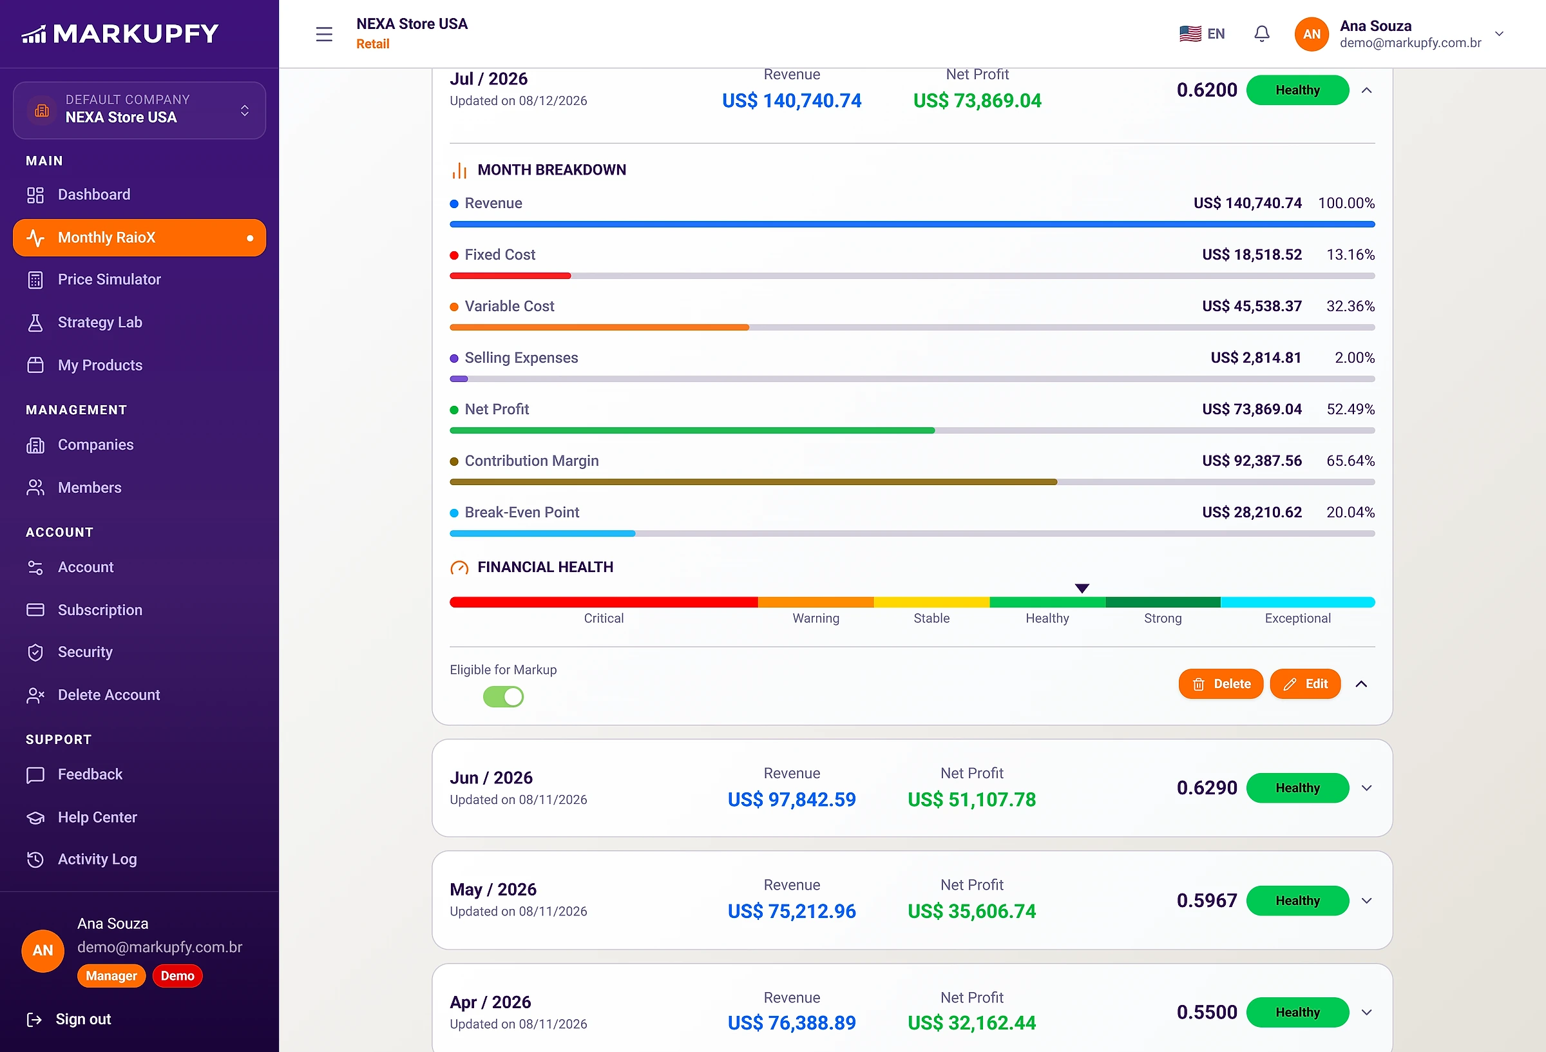Click the Help Center graduation cap icon
This screenshot has height=1052, width=1546.
click(35, 818)
